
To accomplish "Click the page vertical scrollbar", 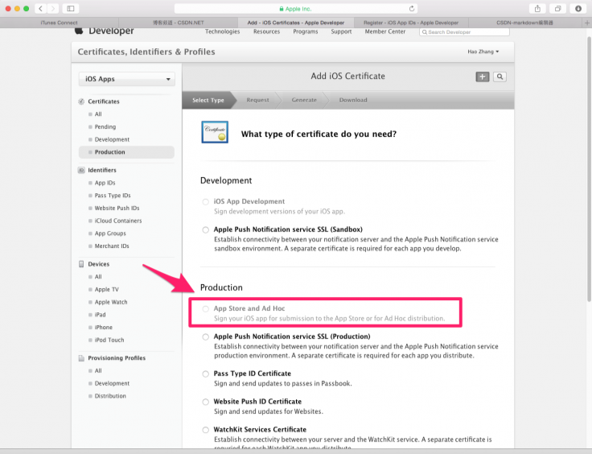I will click(x=589, y=168).
